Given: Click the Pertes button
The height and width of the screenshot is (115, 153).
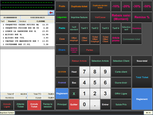Looking at the screenshot, I should coord(90,50).
